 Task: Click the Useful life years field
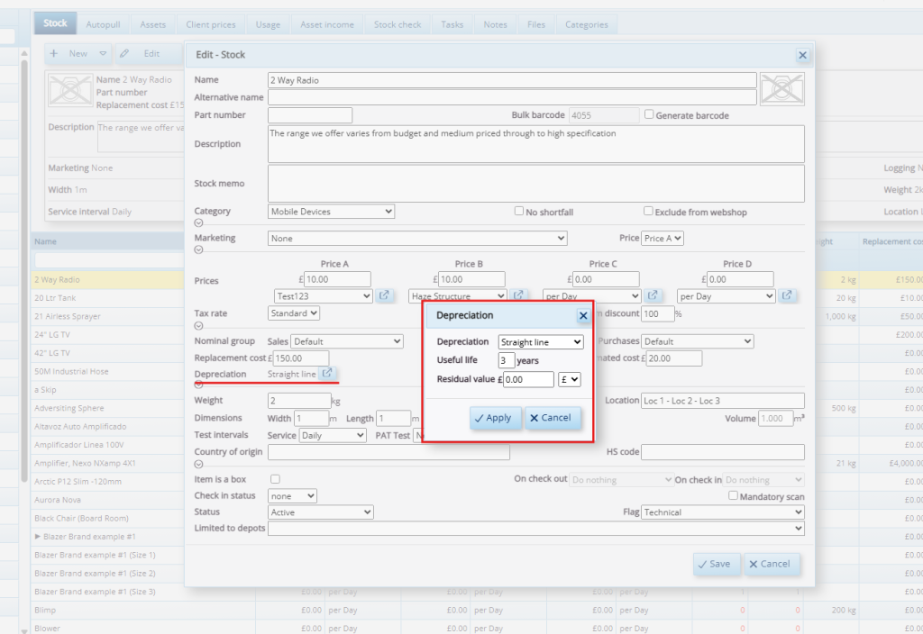[507, 360]
